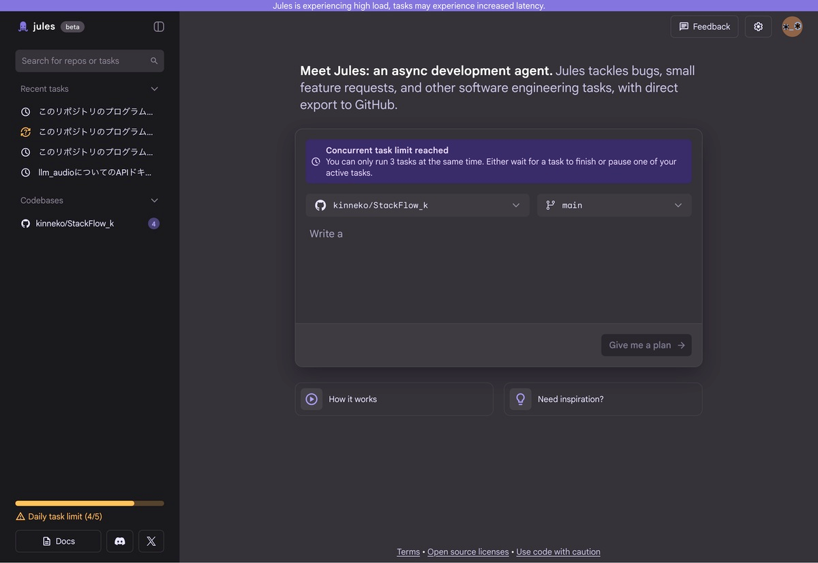Click the Jules octopus logo icon
This screenshot has width=818, height=563.
pyautogui.click(x=23, y=27)
